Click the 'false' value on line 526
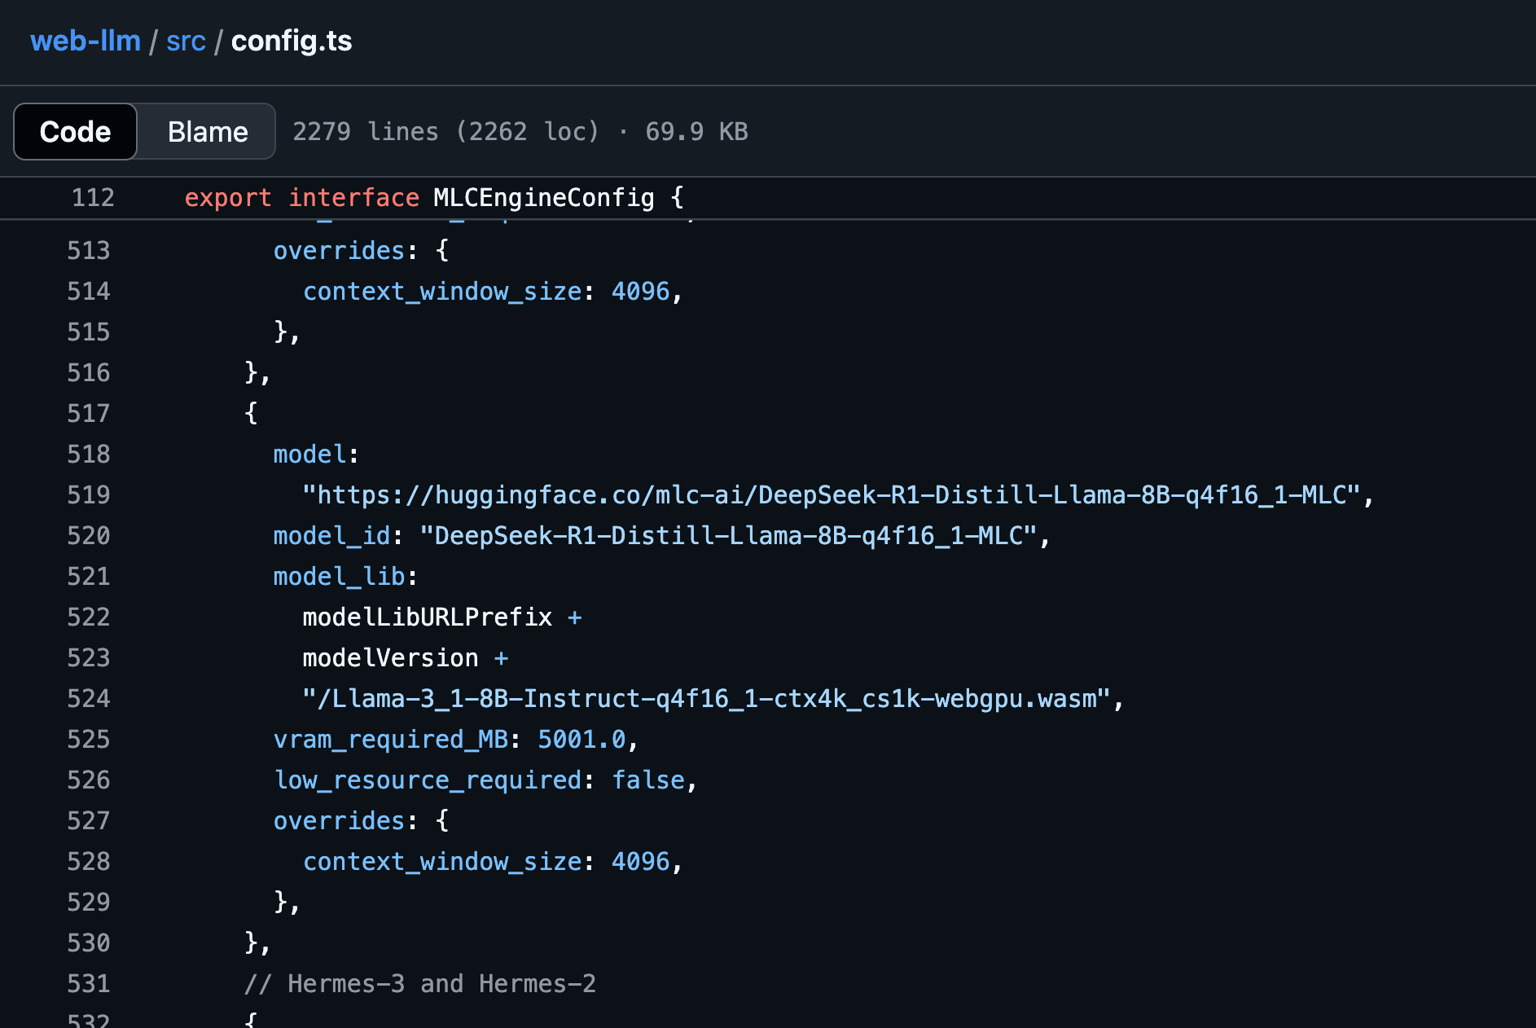This screenshot has width=1536, height=1028. 648,780
